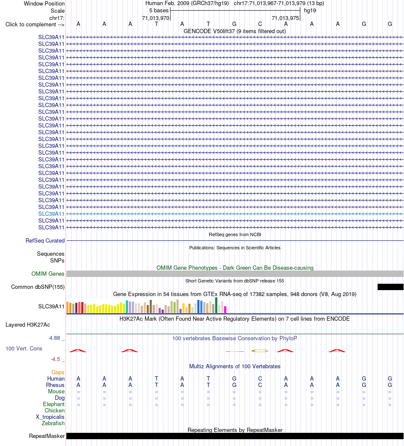This screenshot has width=404, height=446.
Task: Click the OMIM Genes track label
Action: tap(48, 274)
